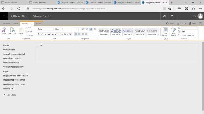Decrease the paragraph indent (outdent)
Image resolution: width=204 pixels, height=114 pixels.
83,29
